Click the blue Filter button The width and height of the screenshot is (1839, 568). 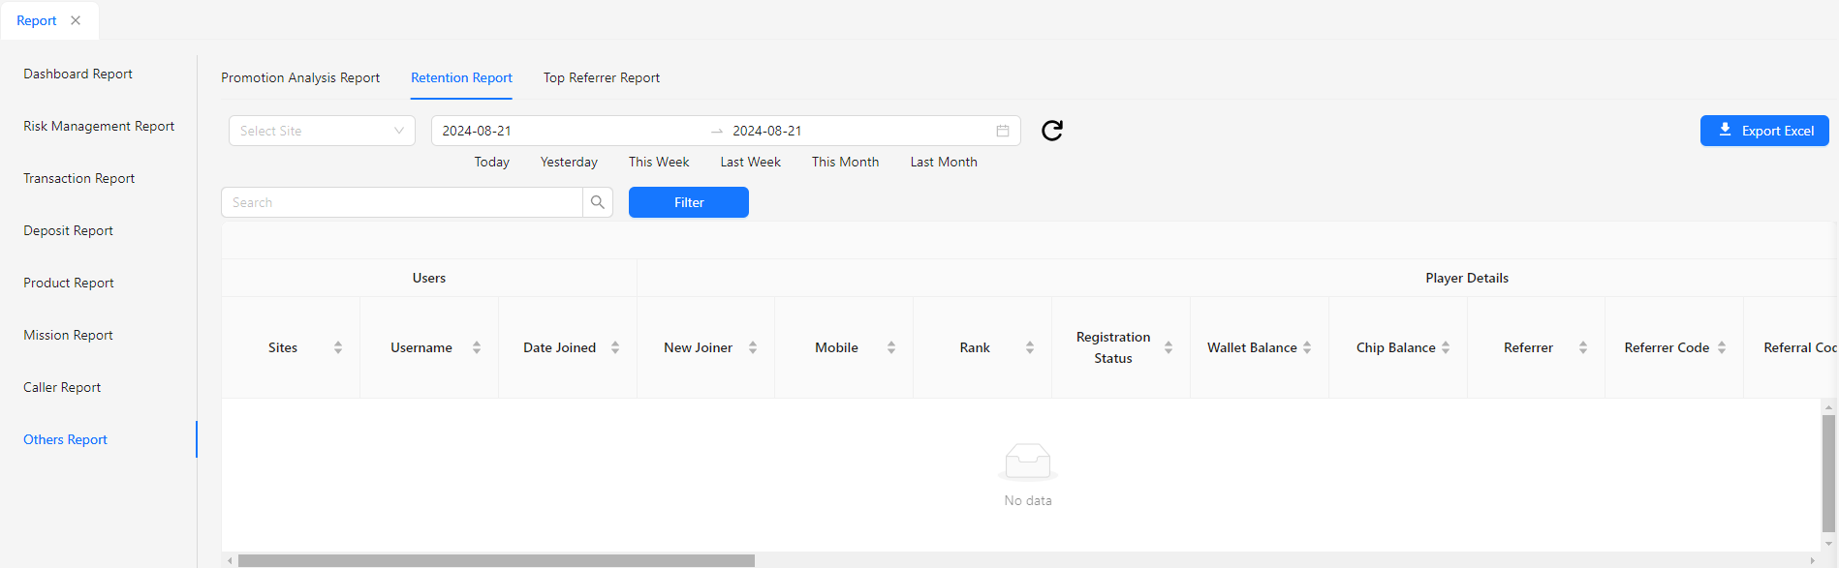tap(688, 202)
